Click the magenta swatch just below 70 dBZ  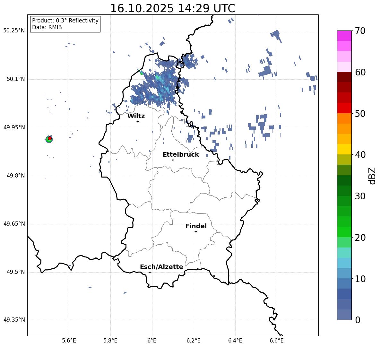point(344,36)
